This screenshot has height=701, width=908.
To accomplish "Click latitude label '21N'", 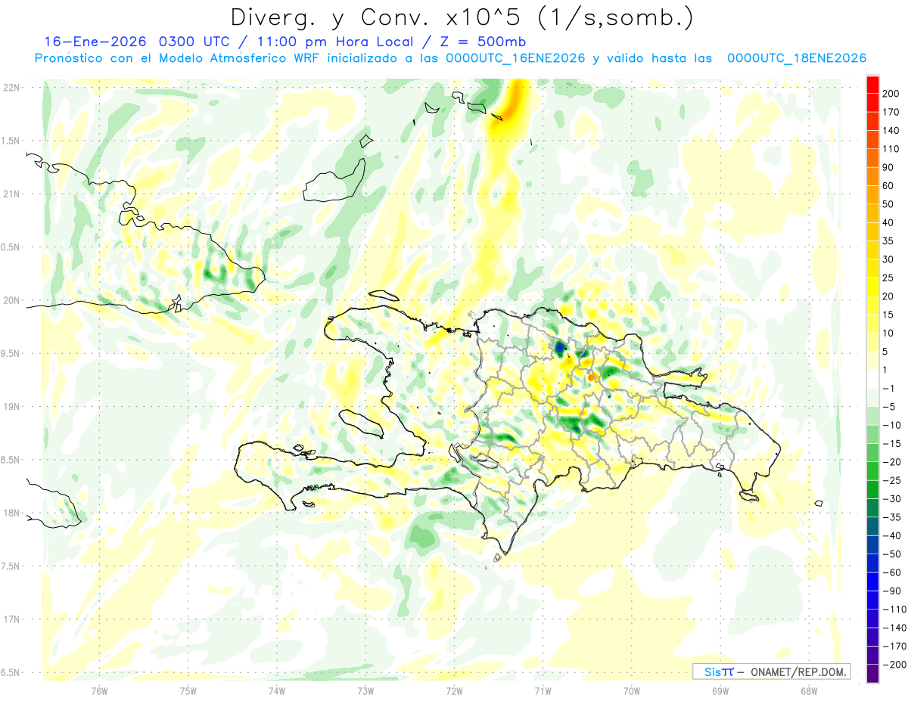I will click(12, 194).
